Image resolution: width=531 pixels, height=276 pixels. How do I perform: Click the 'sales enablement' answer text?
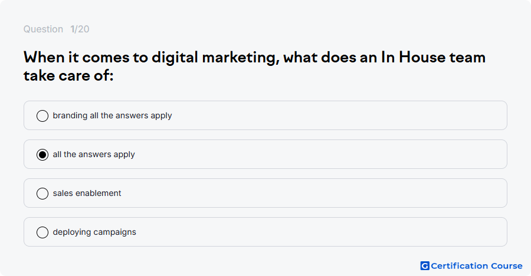[87, 193]
